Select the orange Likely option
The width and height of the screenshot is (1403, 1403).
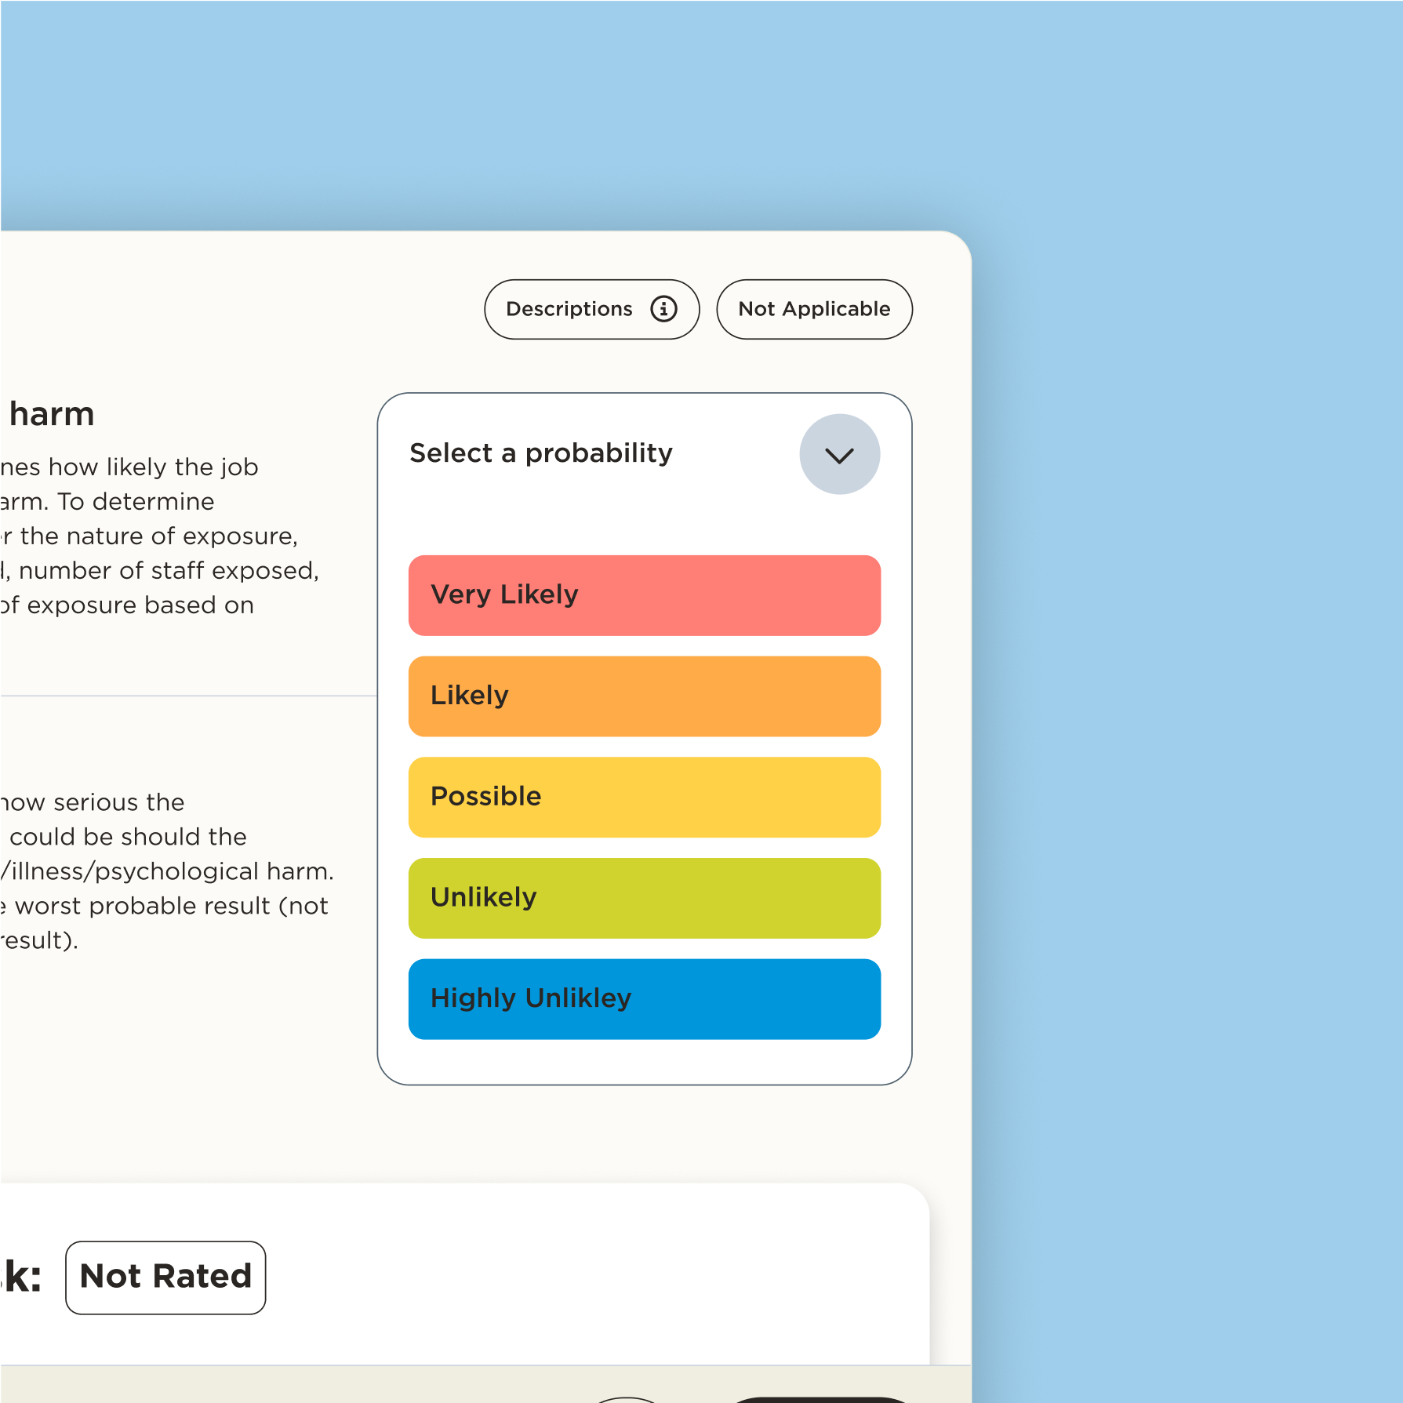point(644,696)
